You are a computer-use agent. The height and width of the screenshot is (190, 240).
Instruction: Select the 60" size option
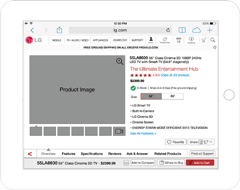coord(173,96)
